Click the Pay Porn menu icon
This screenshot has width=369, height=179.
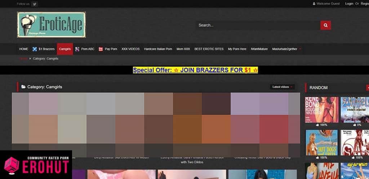pyautogui.click(x=101, y=49)
